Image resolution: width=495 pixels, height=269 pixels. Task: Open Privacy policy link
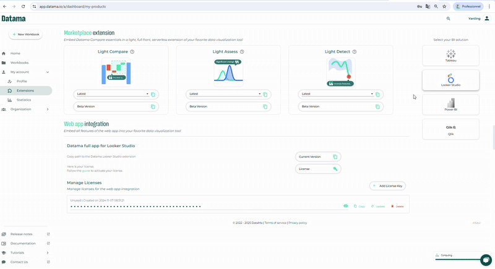pyautogui.click(x=298, y=223)
